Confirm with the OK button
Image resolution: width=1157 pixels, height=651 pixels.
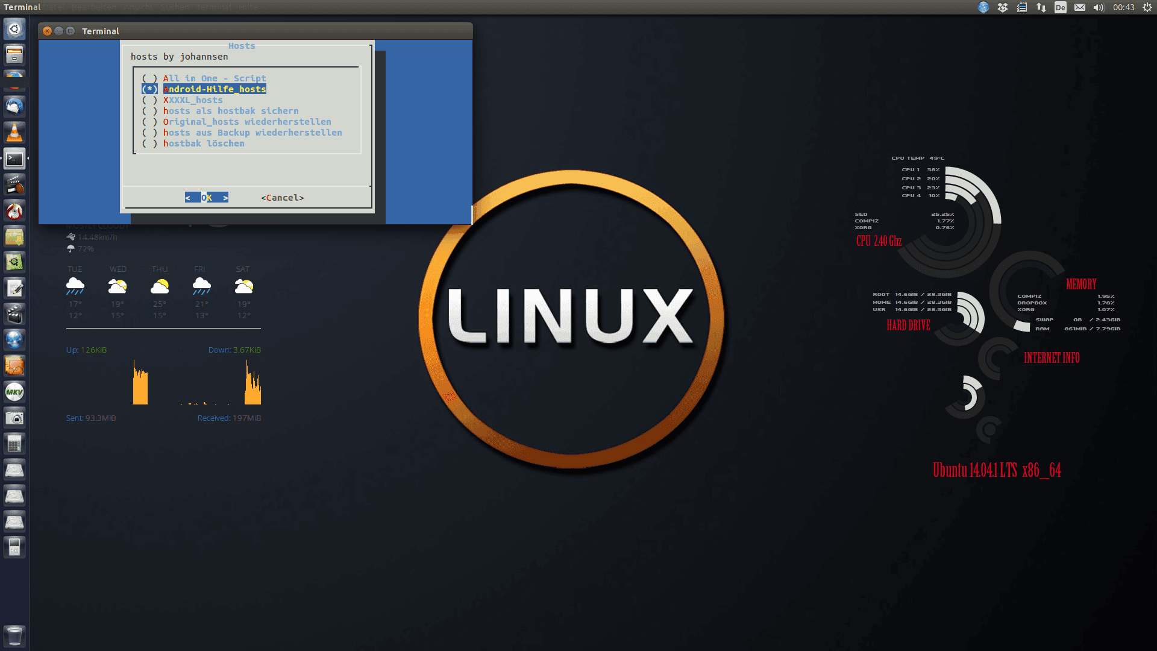coord(207,198)
